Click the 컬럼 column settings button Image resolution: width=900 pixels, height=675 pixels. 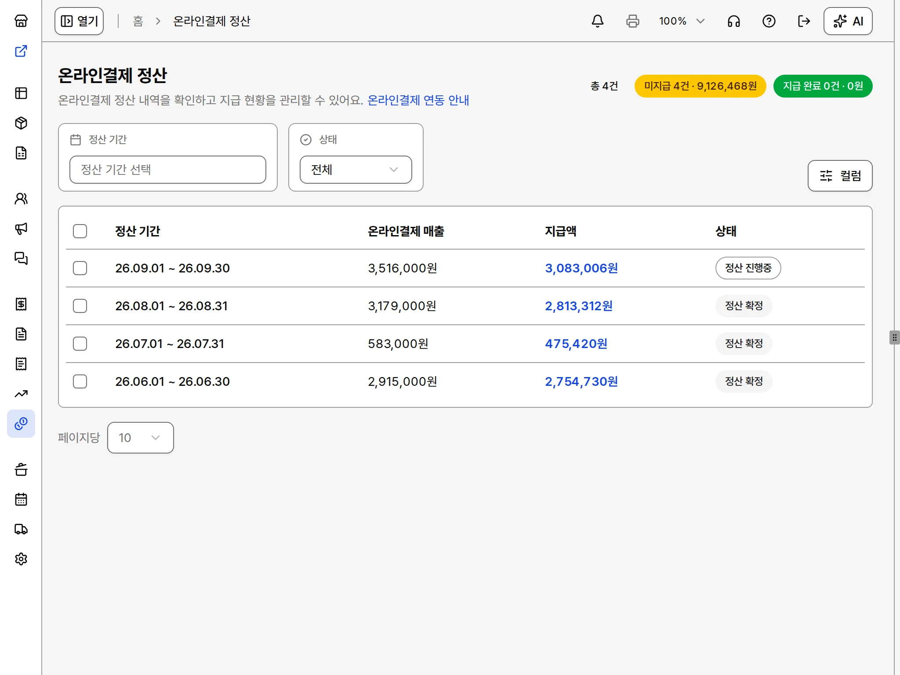(840, 176)
